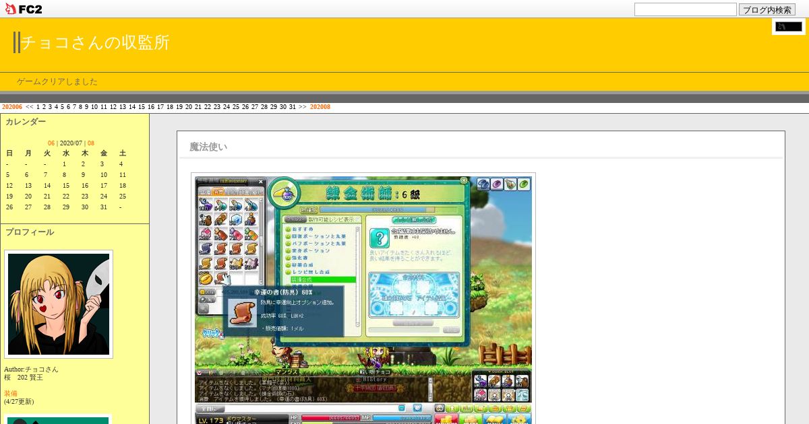This screenshot has height=424, width=809.
Task: Click the (4/27更新) text
Action: point(19,402)
